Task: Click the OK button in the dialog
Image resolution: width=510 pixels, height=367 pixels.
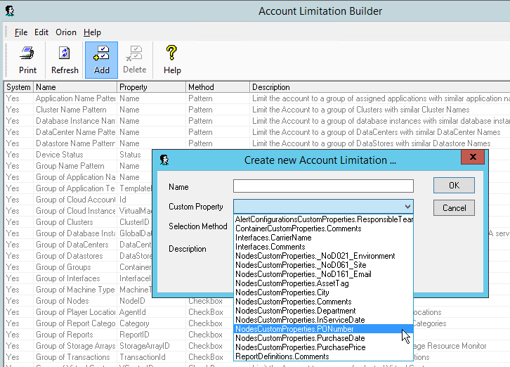Action: [x=454, y=186]
